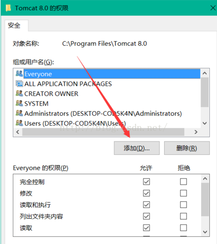Toggle Deny checkbox for 列出文件夹内容

[184, 216]
